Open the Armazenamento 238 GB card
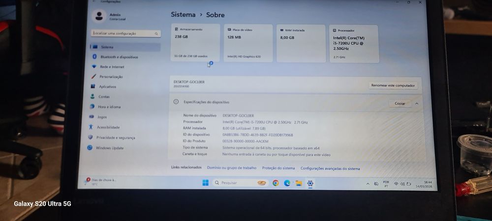Viewport: 492px width, 221px height. (195, 42)
